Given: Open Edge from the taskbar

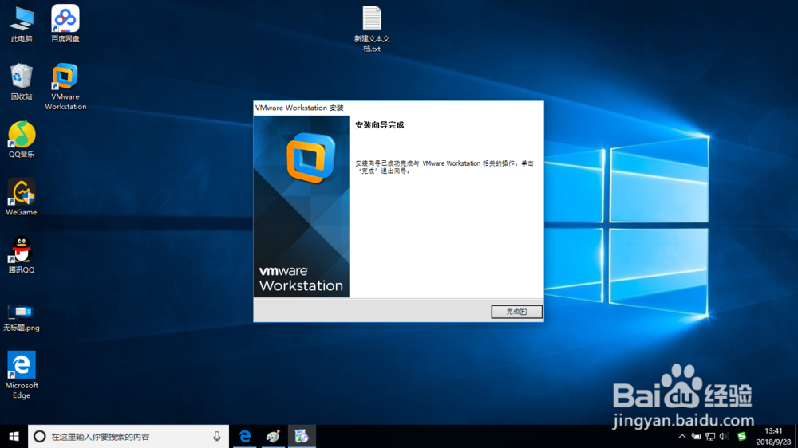Looking at the screenshot, I should (245, 436).
